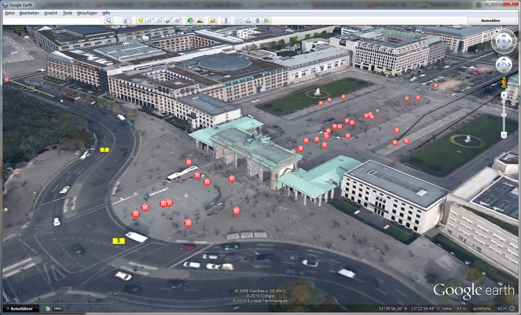
Task: Select the add path tool
Action: tap(159, 21)
